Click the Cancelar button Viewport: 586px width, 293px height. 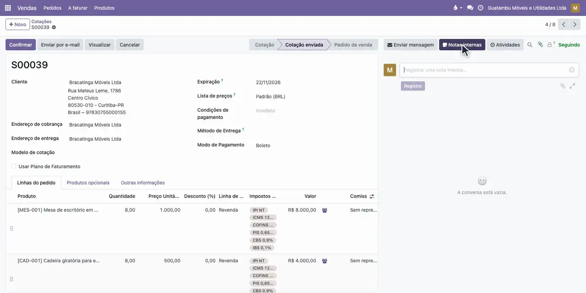130,45
